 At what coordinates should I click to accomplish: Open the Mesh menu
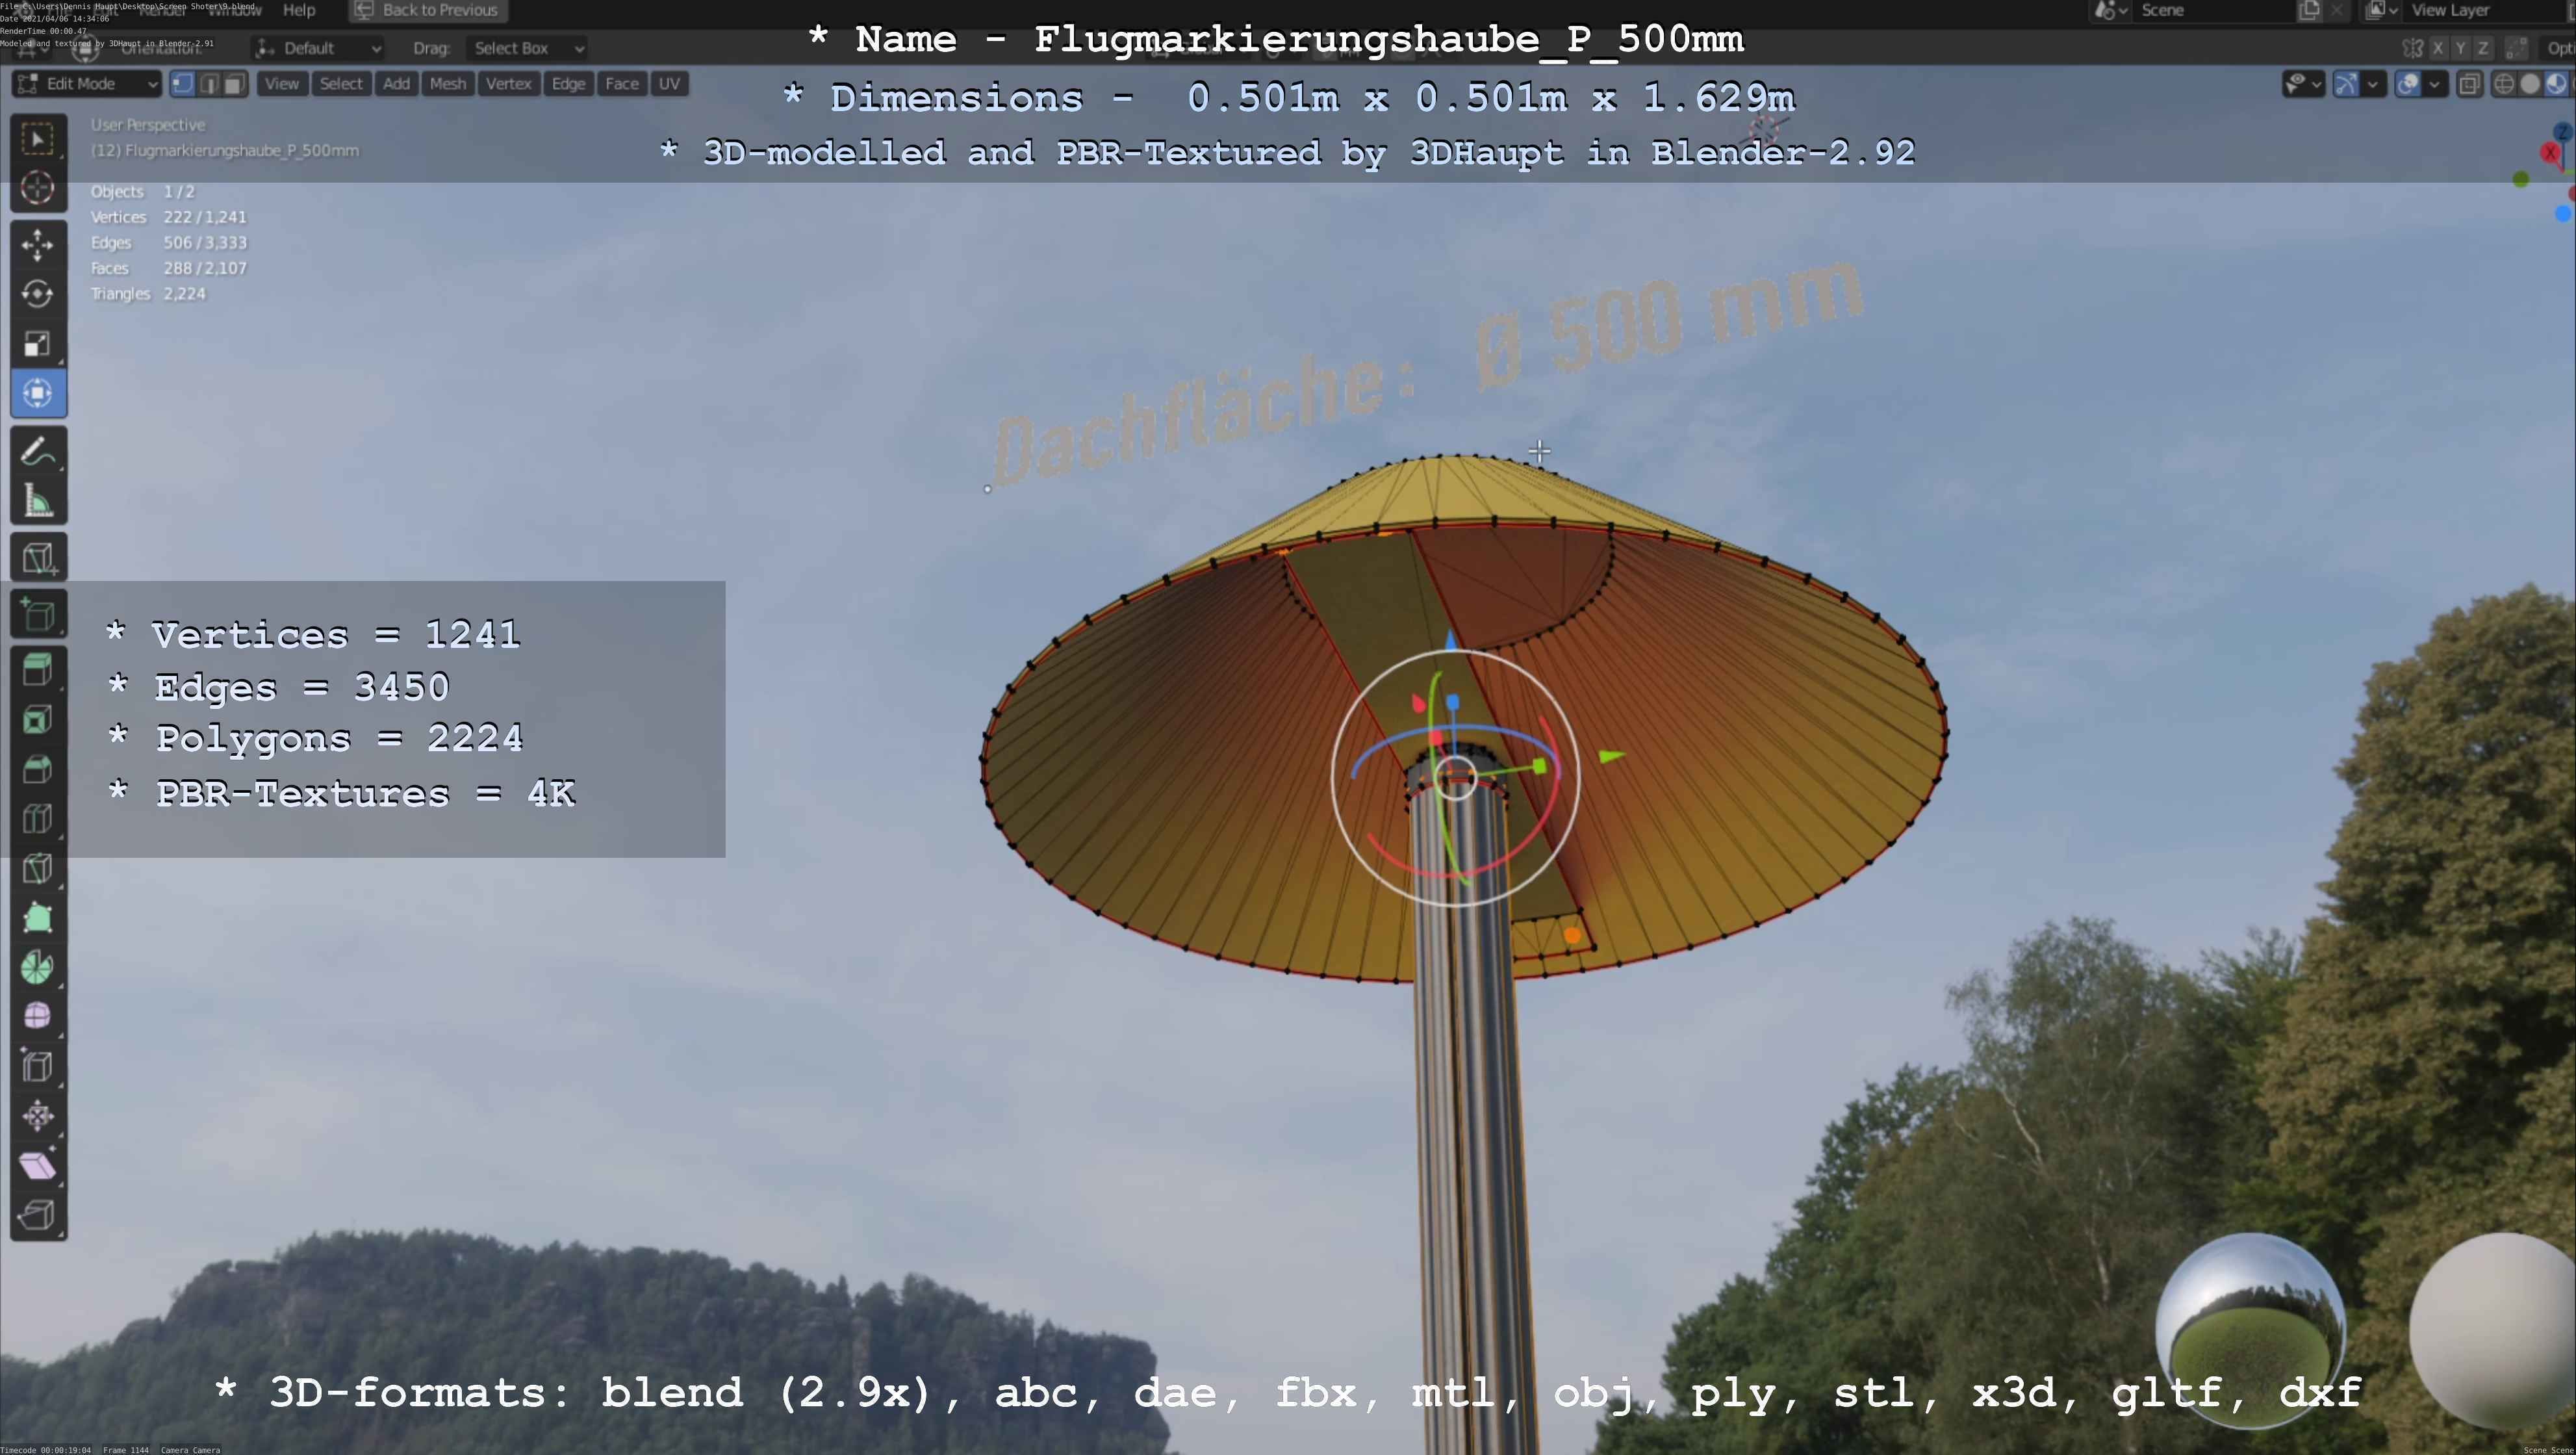[x=447, y=84]
